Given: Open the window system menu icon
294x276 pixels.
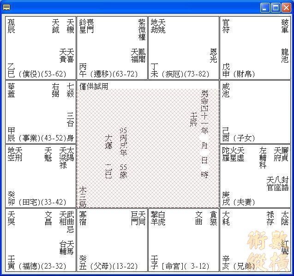Looking at the screenshot, I should [6, 7].
